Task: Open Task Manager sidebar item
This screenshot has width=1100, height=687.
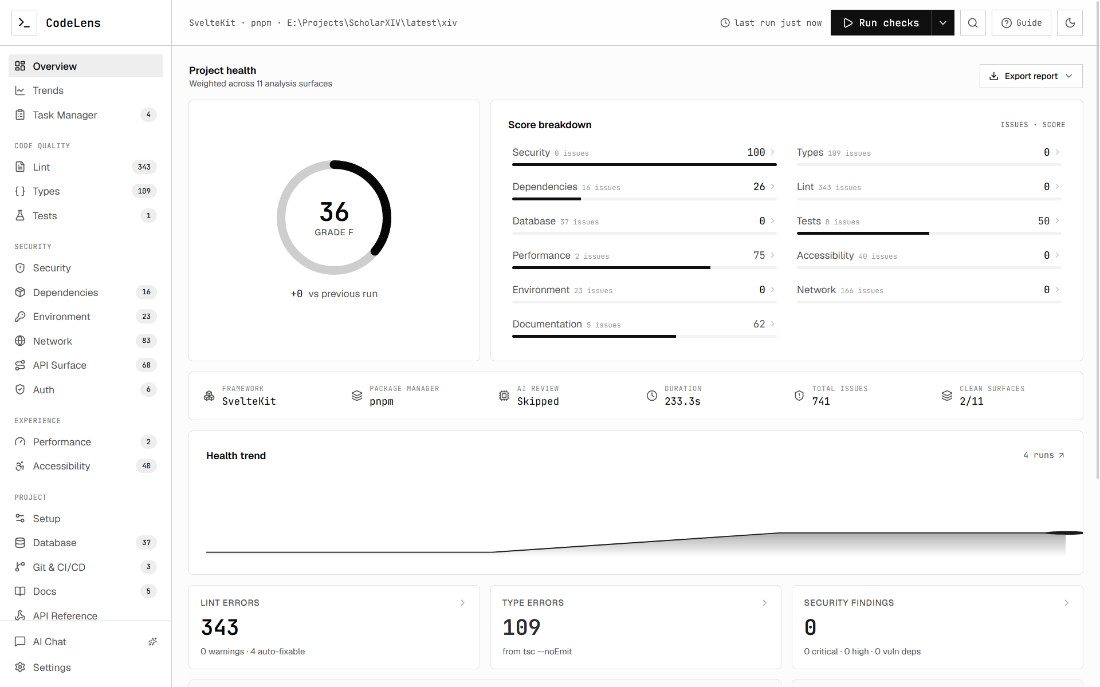Action: (85, 115)
